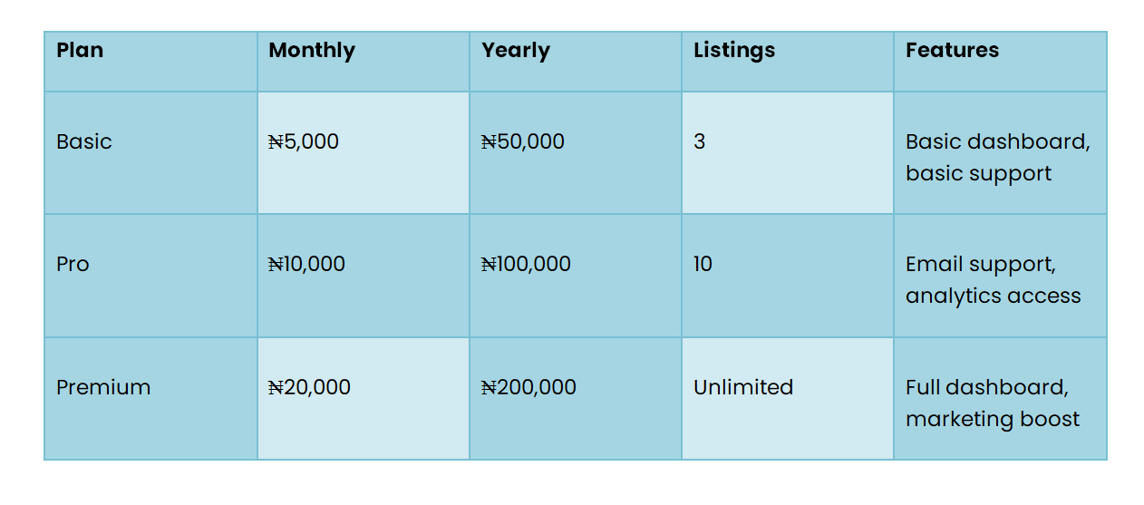Click the Full dashboard, marketing boost cell

pos(1000,399)
